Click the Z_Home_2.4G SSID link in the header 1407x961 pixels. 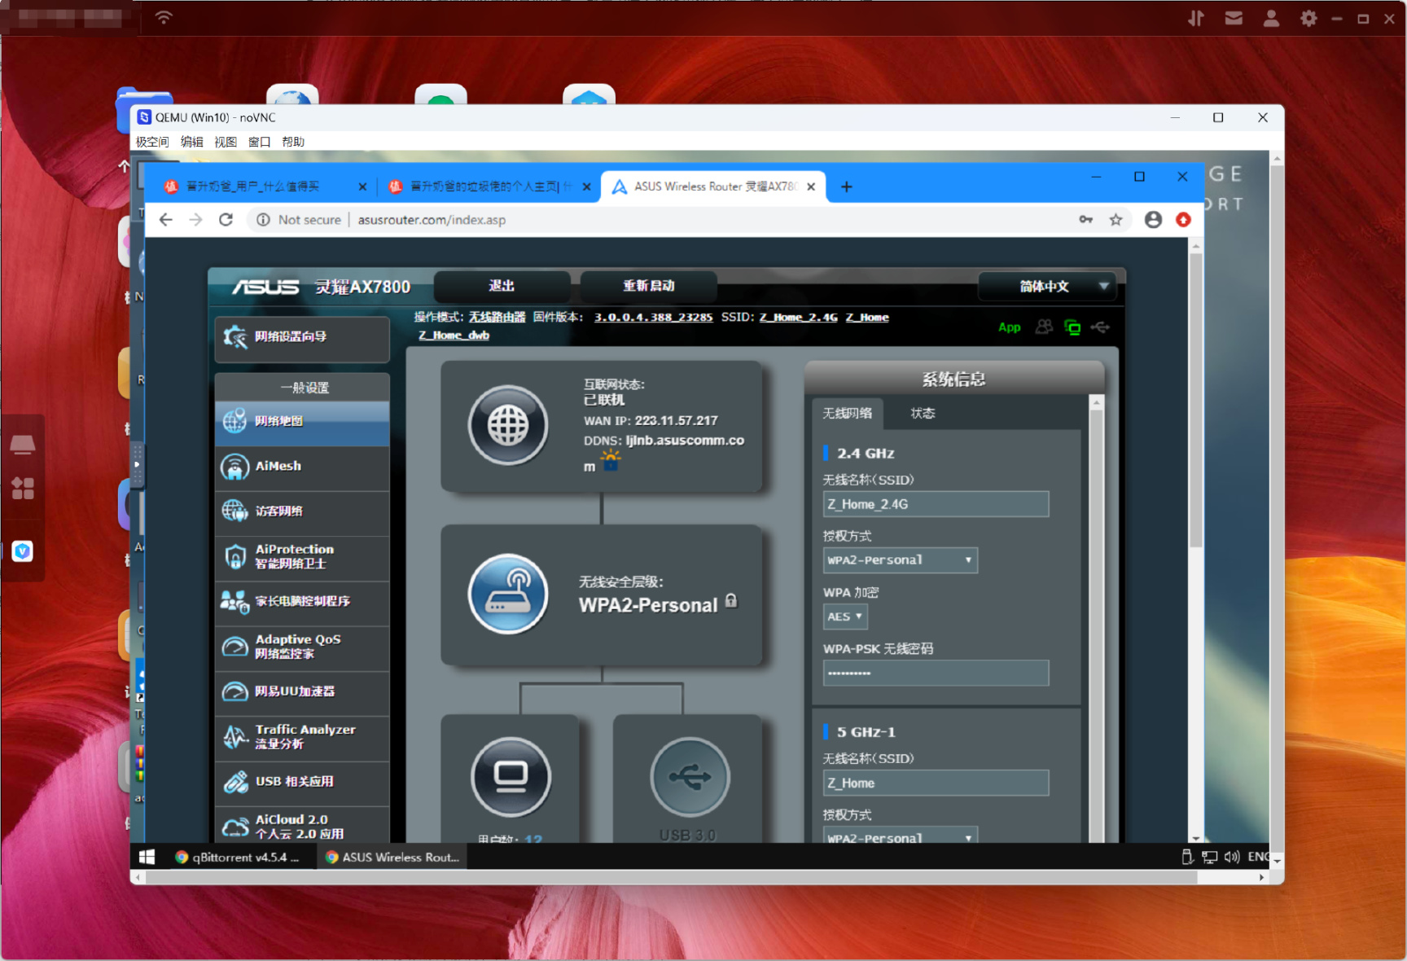(x=798, y=317)
